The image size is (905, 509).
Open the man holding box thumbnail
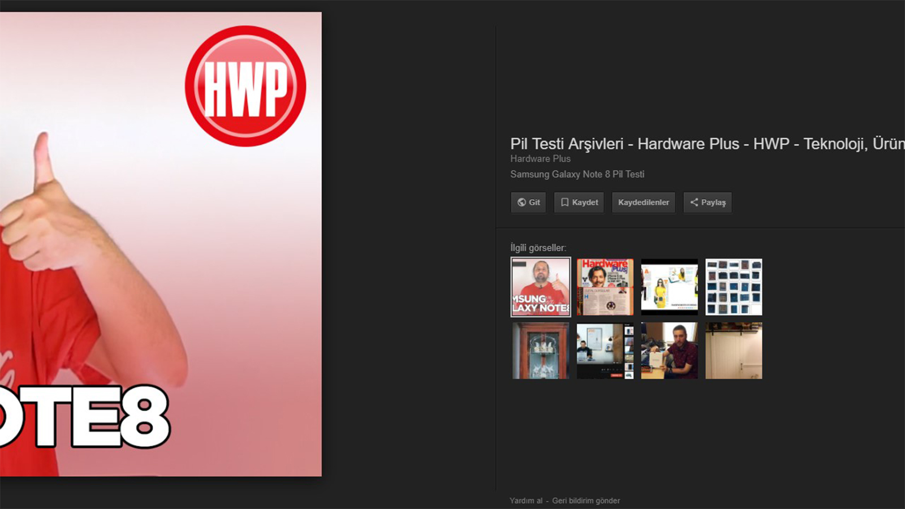tap(670, 351)
